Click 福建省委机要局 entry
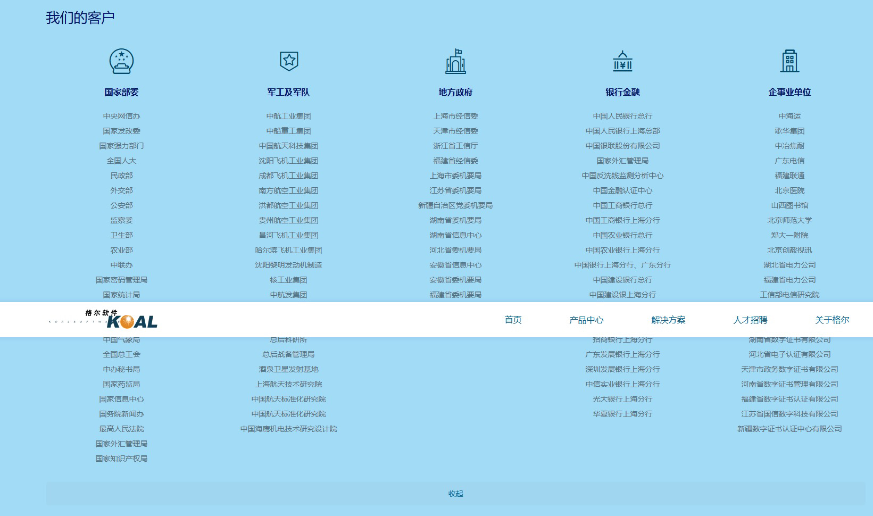This screenshot has height=516, width=873. tap(455, 295)
